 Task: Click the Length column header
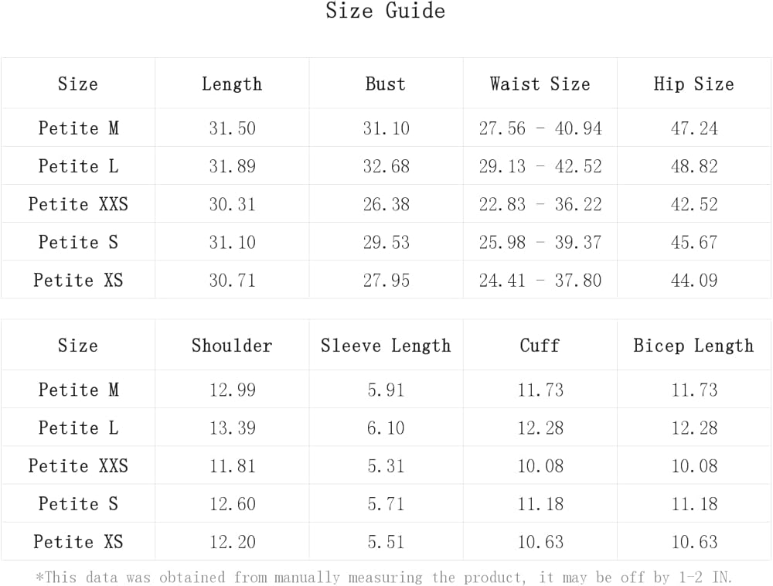232,84
